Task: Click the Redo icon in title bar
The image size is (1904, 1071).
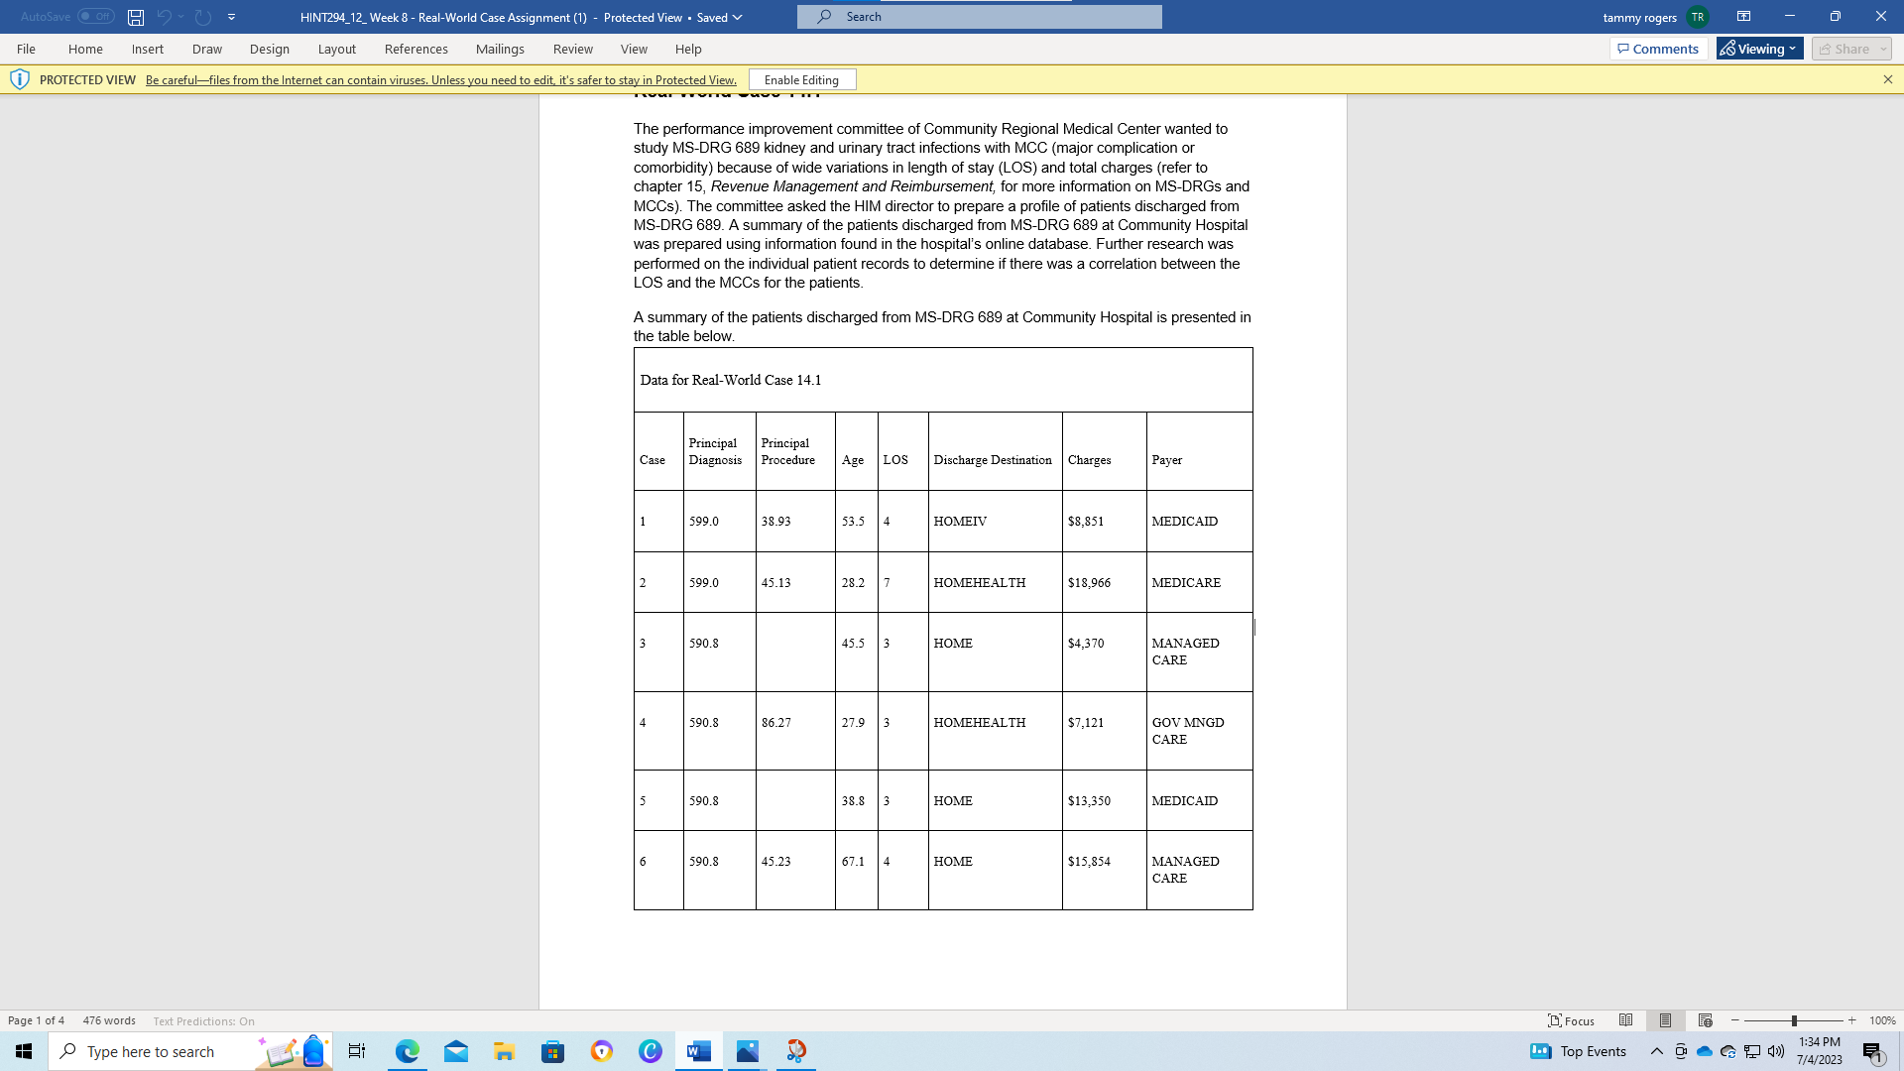Action: (203, 17)
